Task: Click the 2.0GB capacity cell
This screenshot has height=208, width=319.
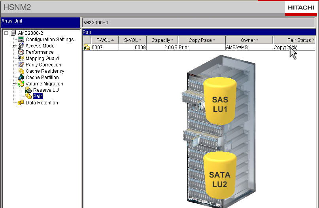Action: pos(162,47)
